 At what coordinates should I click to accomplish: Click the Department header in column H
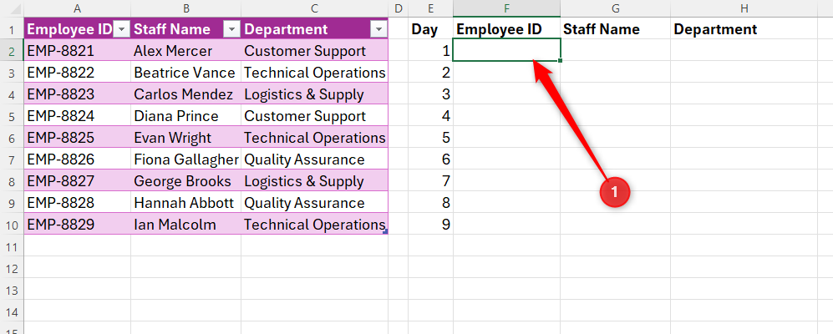(744, 29)
